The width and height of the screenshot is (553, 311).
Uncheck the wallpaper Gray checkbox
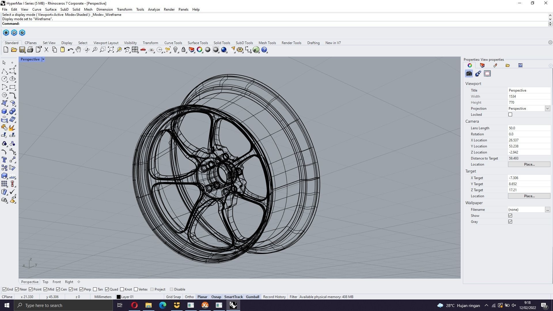pos(510,222)
